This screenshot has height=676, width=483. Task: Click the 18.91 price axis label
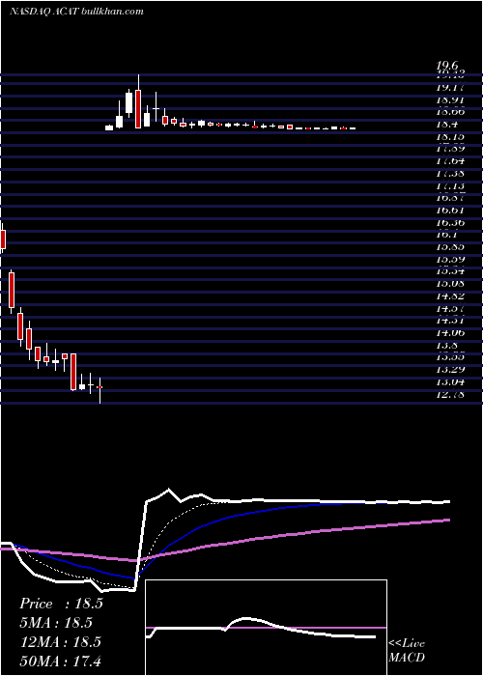click(451, 100)
